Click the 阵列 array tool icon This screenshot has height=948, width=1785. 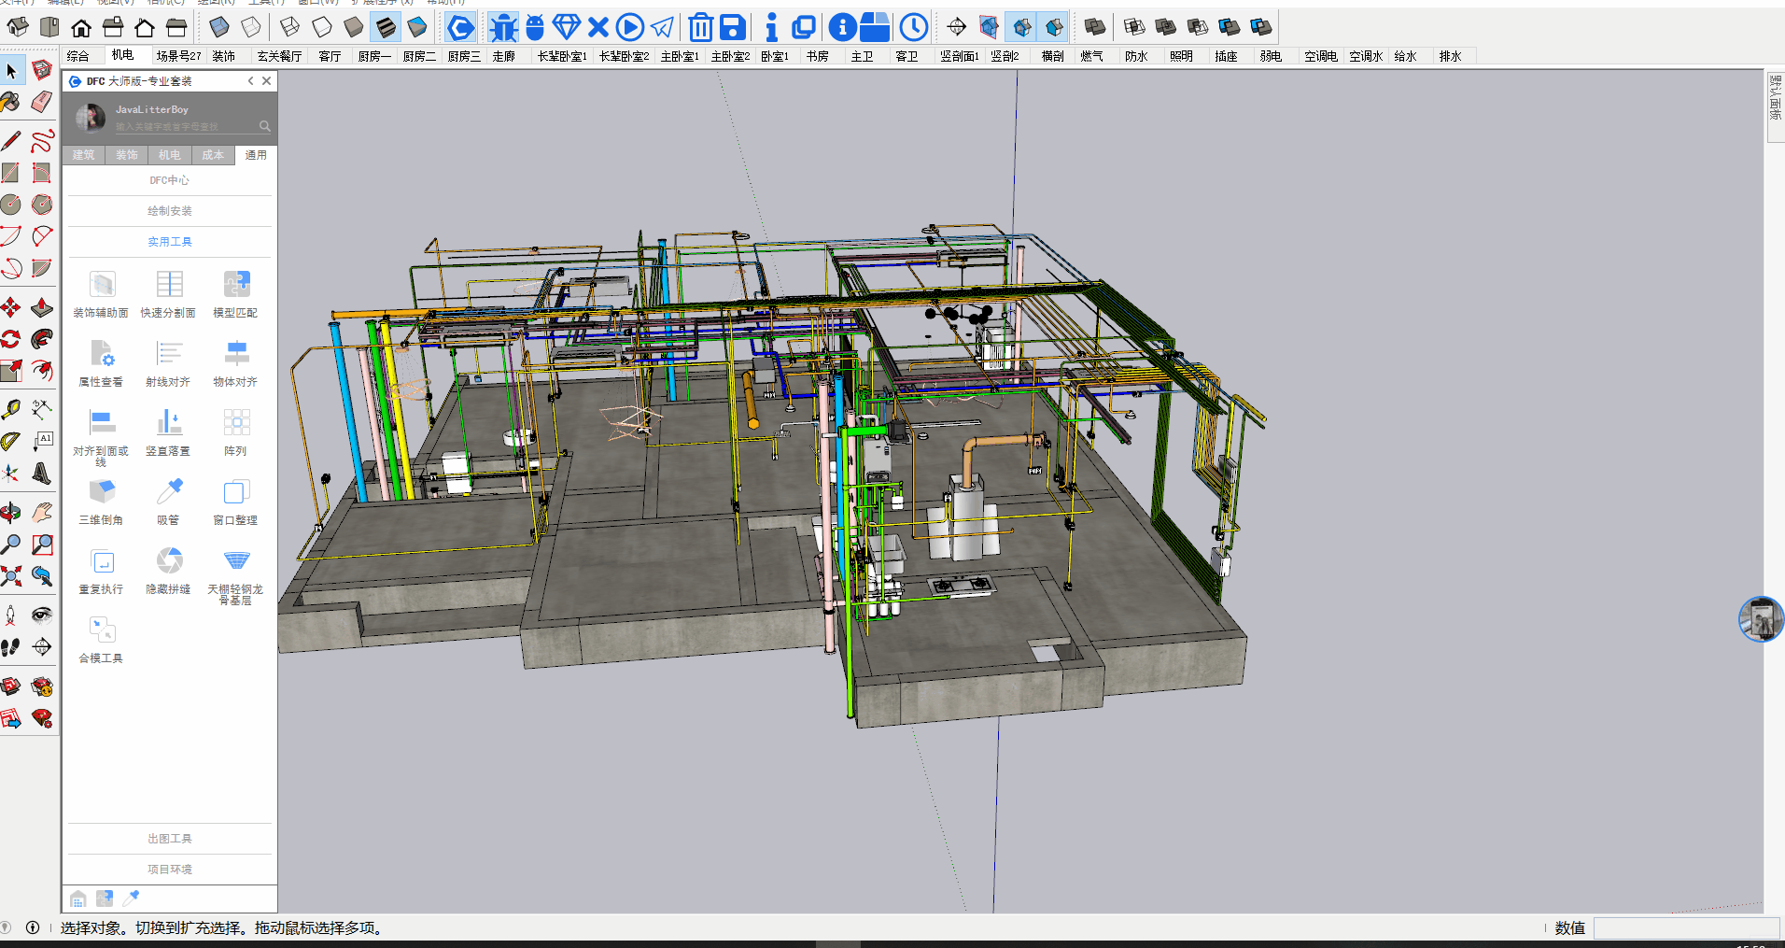(x=236, y=423)
